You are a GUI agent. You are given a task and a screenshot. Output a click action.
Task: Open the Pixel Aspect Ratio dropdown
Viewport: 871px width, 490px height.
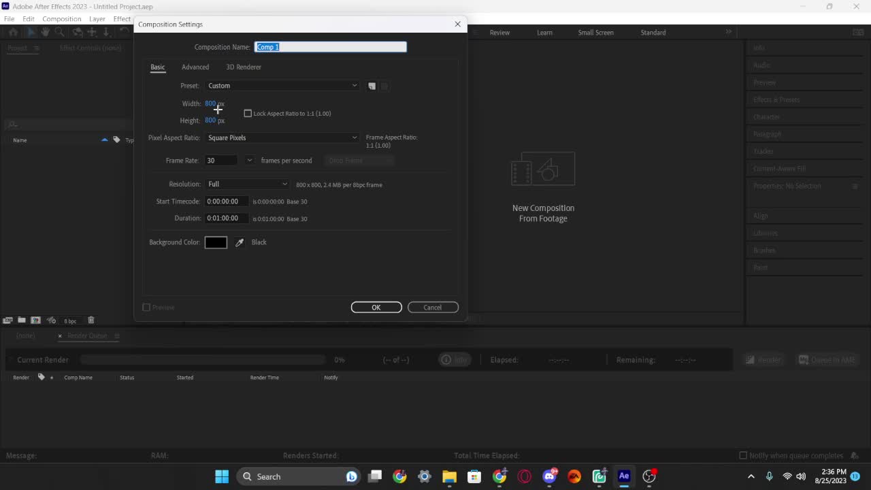(282, 137)
